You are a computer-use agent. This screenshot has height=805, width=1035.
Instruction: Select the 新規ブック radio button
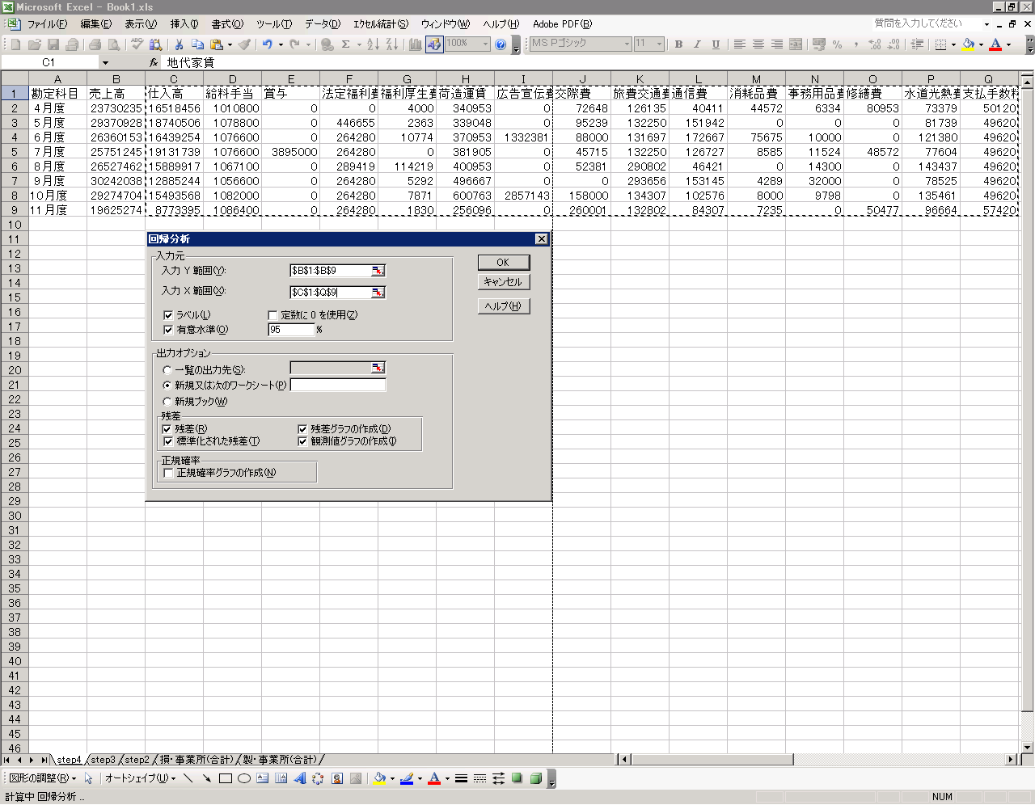coord(167,402)
